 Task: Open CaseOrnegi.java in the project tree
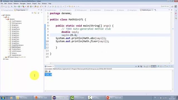click(16, 21)
